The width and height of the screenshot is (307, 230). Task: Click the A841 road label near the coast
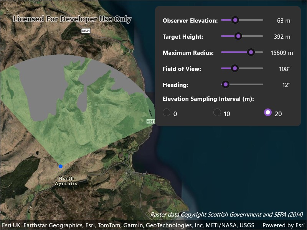[x=151, y=122]
